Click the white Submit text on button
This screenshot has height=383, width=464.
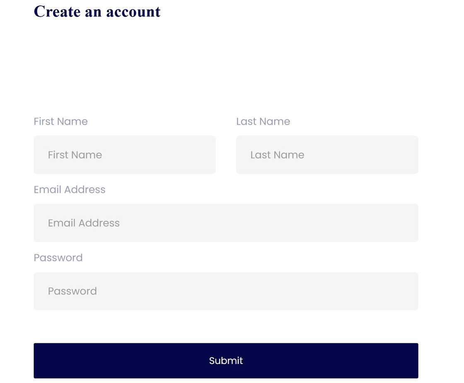point(226,361)
